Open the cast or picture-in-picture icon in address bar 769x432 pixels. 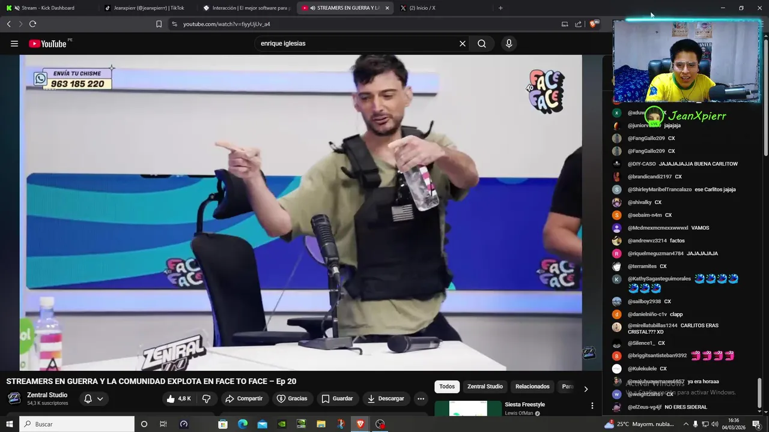[565, 24]
